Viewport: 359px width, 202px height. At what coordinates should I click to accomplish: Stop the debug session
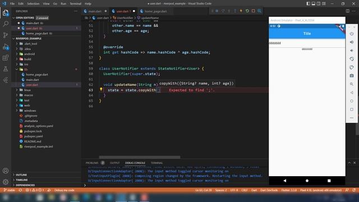click(x=253, y=11)
